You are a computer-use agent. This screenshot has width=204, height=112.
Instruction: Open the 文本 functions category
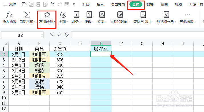102,17
